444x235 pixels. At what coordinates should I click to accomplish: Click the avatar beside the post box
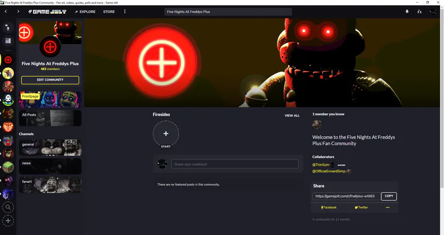point(162,164)
